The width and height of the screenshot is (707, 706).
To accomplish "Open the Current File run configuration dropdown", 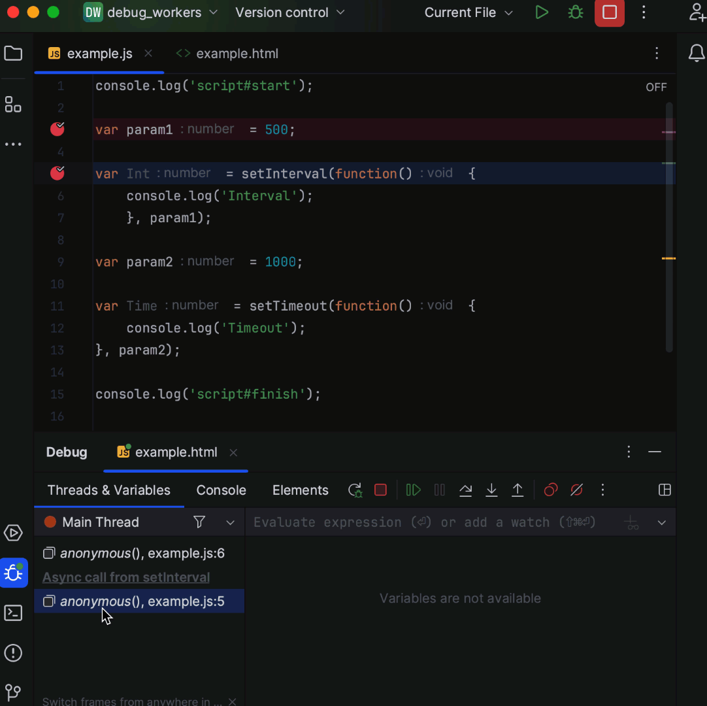I will click(x=468, y=12).
